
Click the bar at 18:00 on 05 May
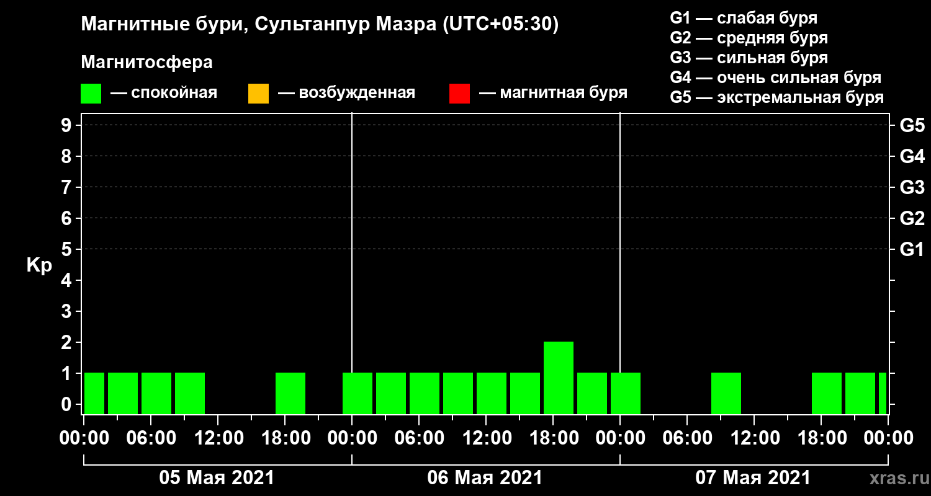(290, 393)
